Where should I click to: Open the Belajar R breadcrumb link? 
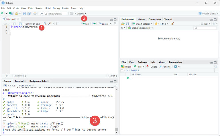click(135, 70)
